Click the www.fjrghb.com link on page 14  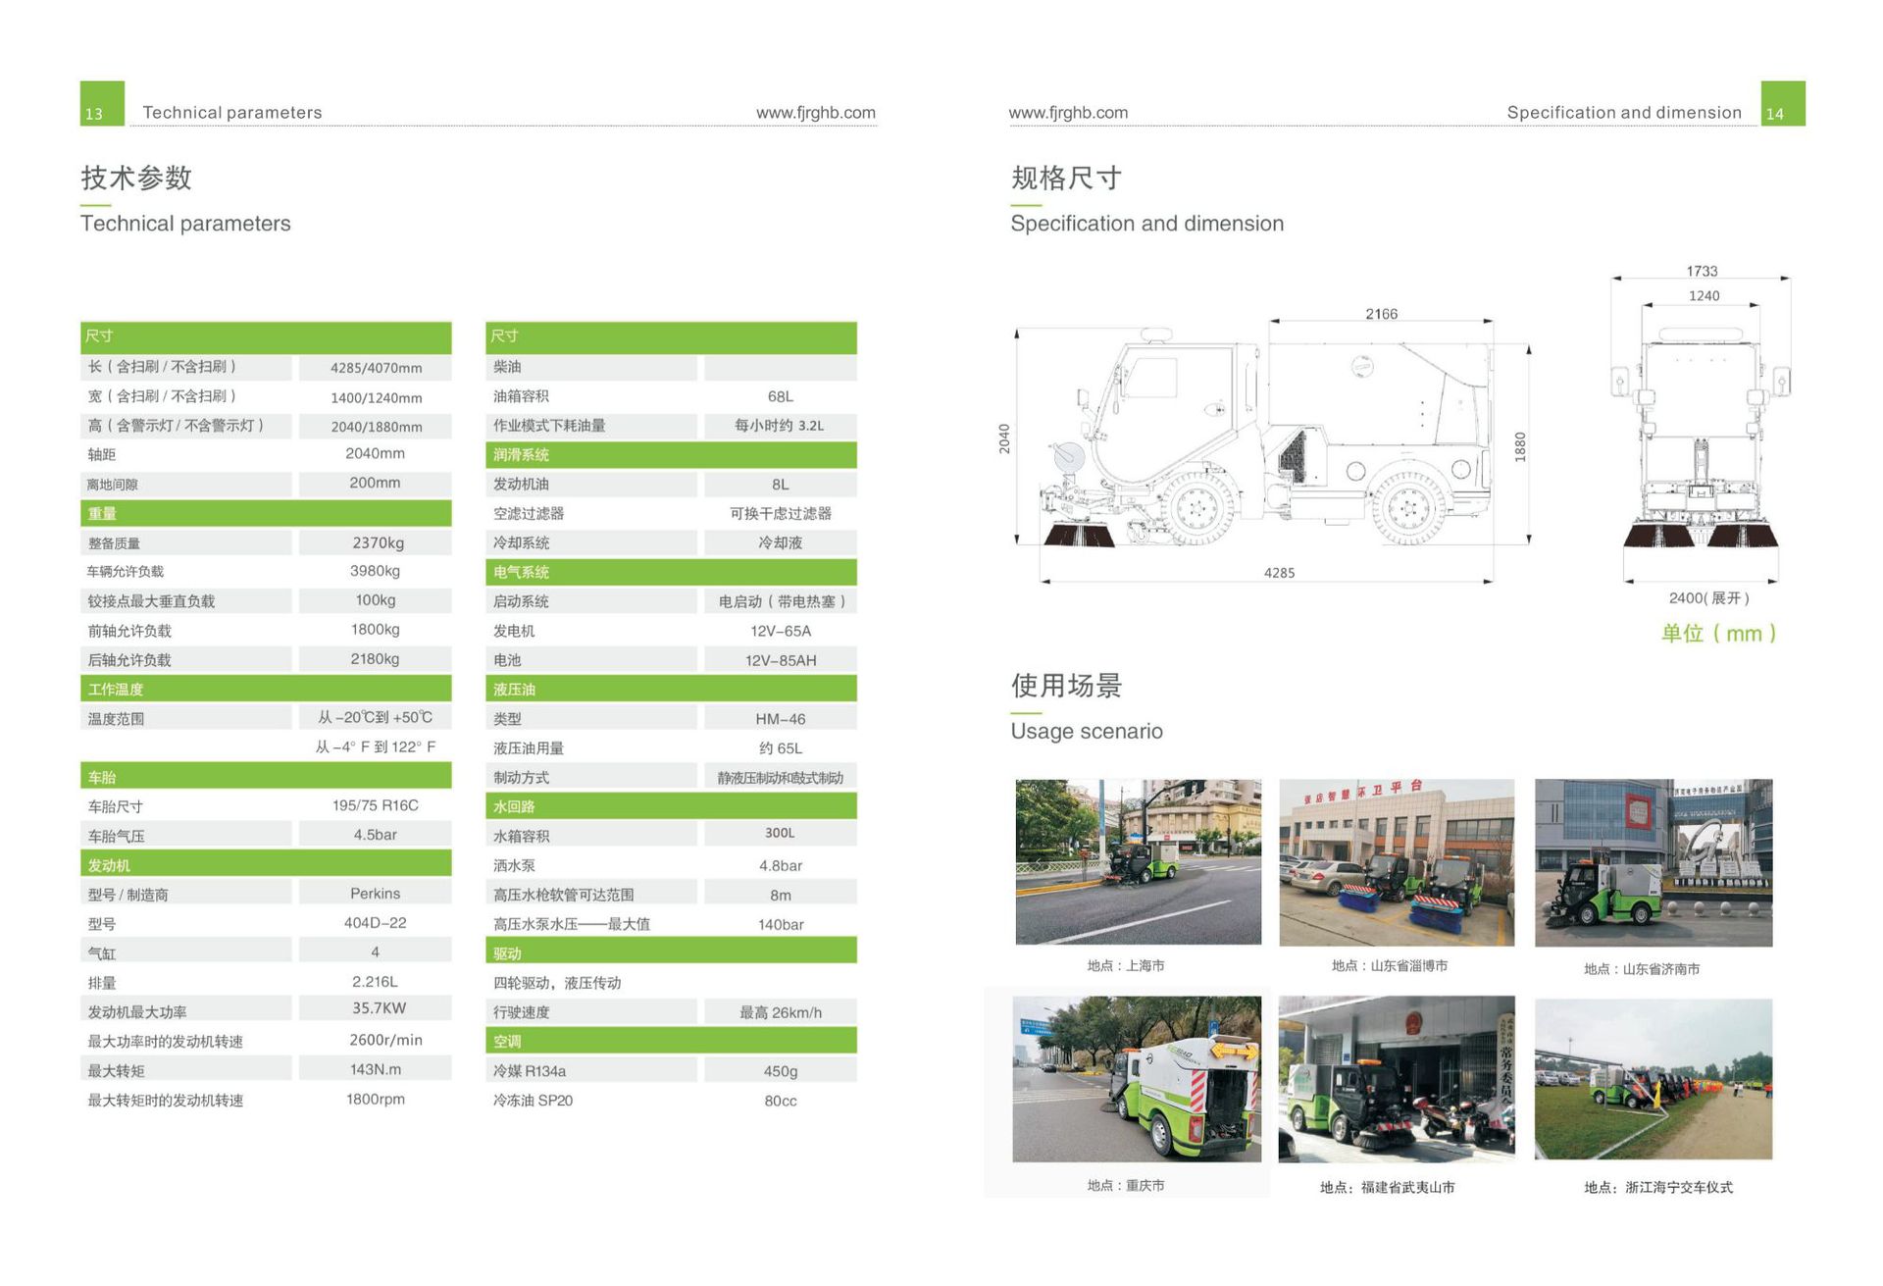[1068, 113]
